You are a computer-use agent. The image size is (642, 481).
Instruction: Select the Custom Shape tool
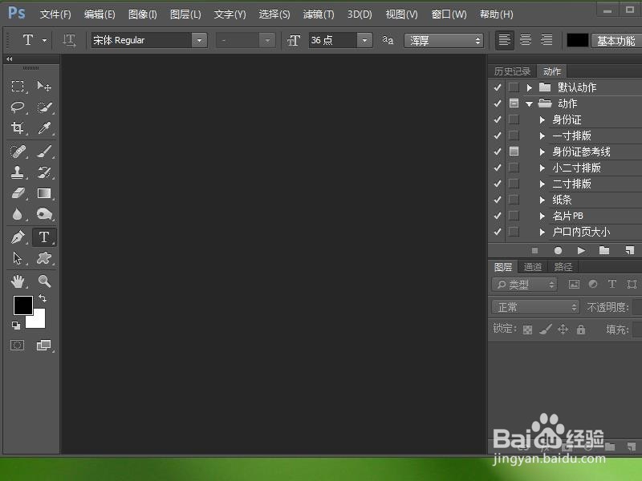[x=44, y=258]
